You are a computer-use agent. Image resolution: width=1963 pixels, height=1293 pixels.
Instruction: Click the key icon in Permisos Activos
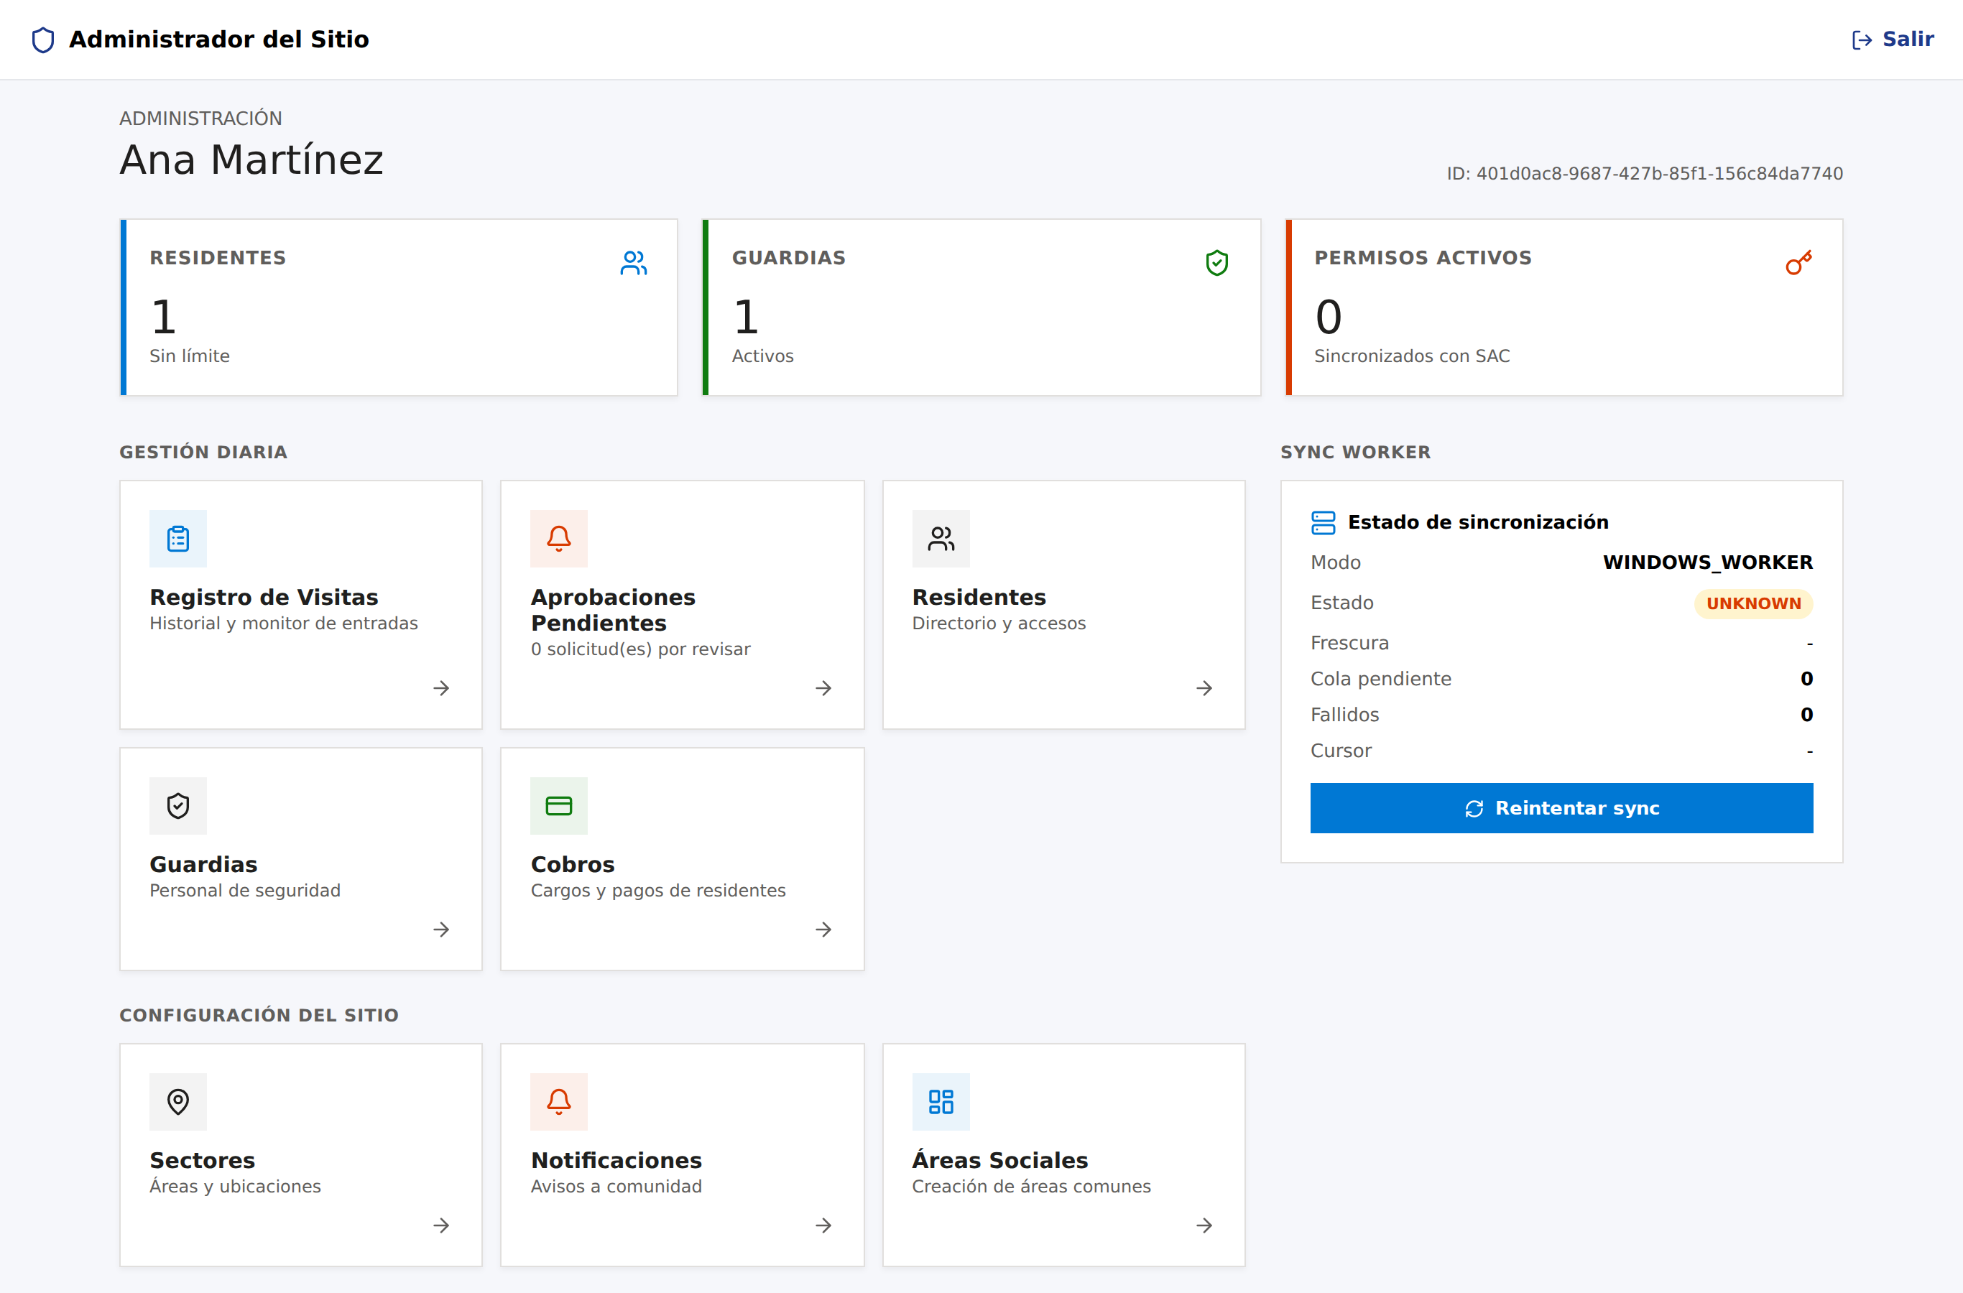(x=1799, y=263)
